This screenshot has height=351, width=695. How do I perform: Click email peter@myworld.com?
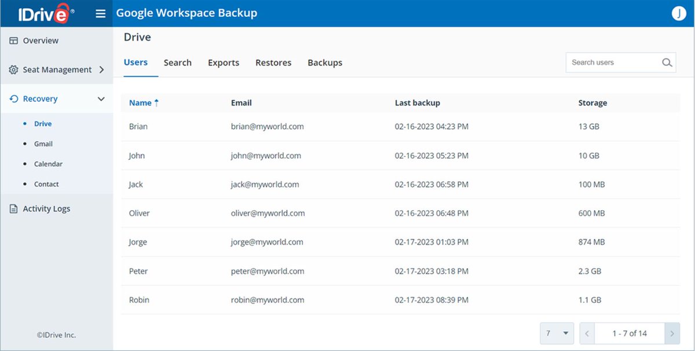pos(268,271)
